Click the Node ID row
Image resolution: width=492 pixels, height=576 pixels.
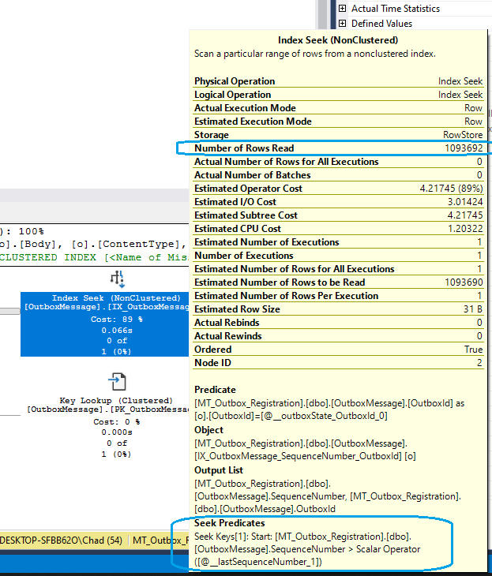coord(338,363)
